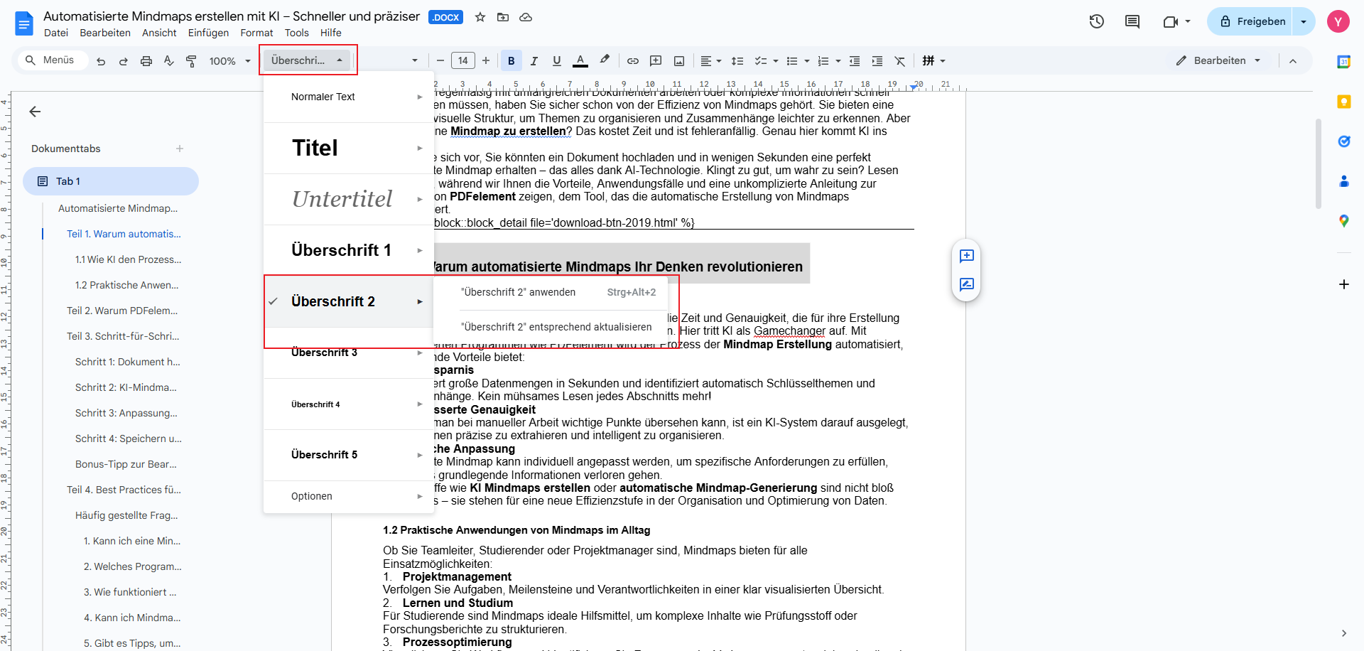Open the paragraph style dropdown Überschri...
Image resolution: width=1364 pixels, height=651 pixels.
[308, 60]
